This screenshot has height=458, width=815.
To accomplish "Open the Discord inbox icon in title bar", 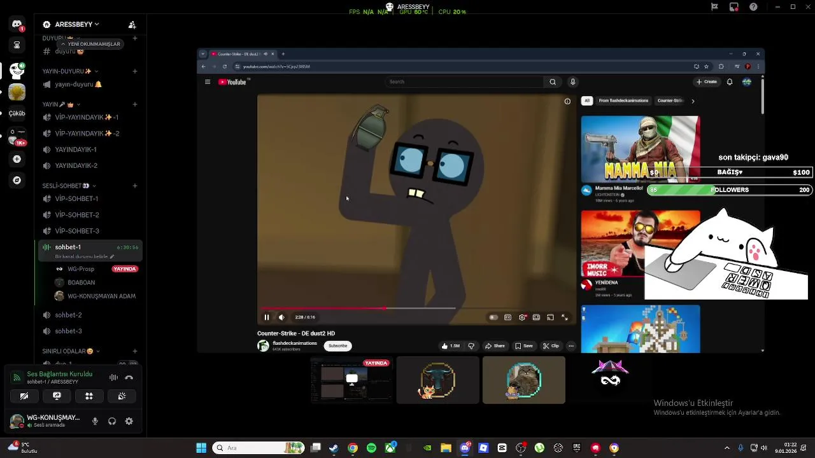I will pos(734,7).
